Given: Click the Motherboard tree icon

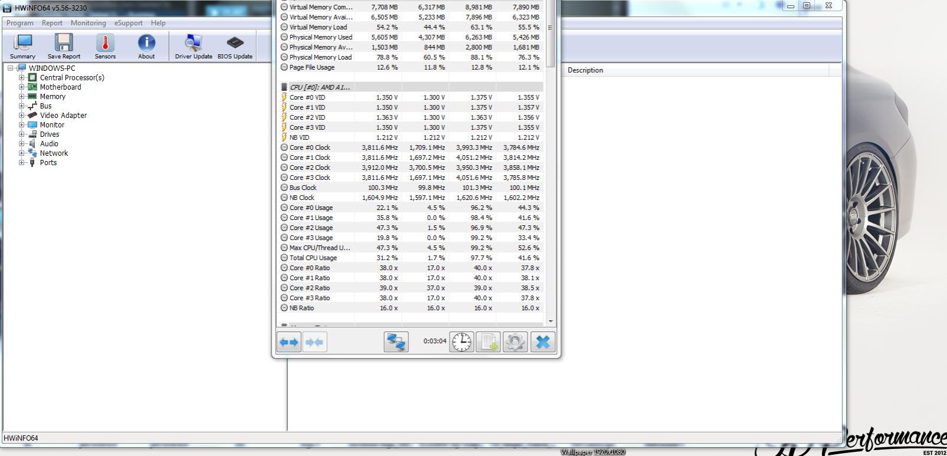Looking at the screenshot, I should [x=32, y=87].
